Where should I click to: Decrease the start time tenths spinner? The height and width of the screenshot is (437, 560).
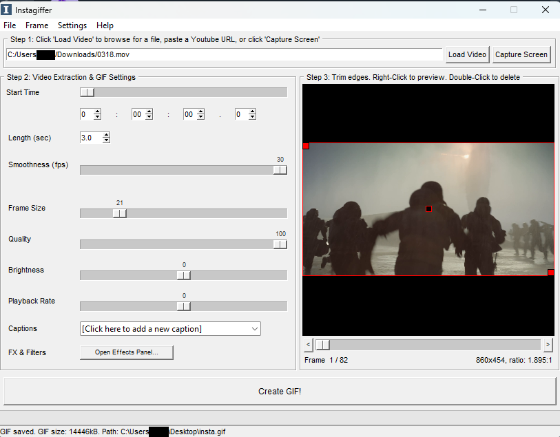253,117
